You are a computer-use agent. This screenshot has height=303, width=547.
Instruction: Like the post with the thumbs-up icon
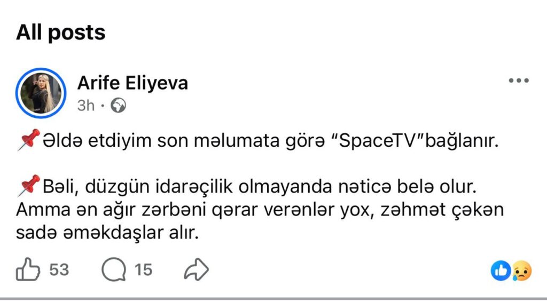27,270
